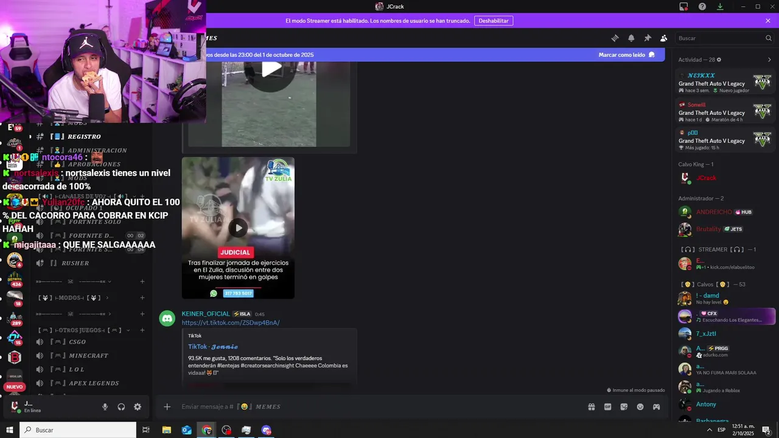The image size is (779, 438).
Task: Open Sonwill Grand Theft Auto activity card
Action: 725,111
